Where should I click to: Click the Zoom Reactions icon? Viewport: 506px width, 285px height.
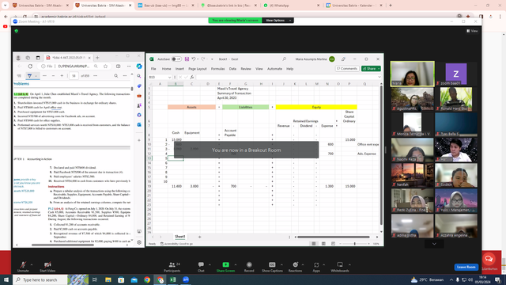tap(295, 264)
